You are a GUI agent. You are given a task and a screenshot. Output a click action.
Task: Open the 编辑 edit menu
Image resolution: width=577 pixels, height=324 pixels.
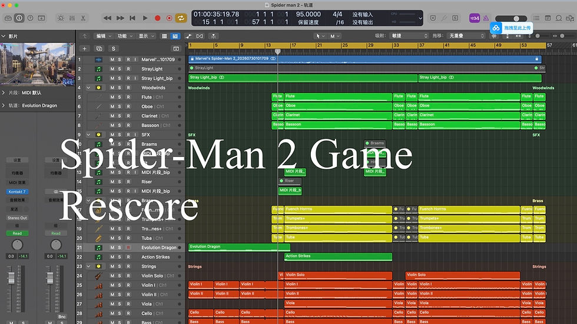pos(104,36)
